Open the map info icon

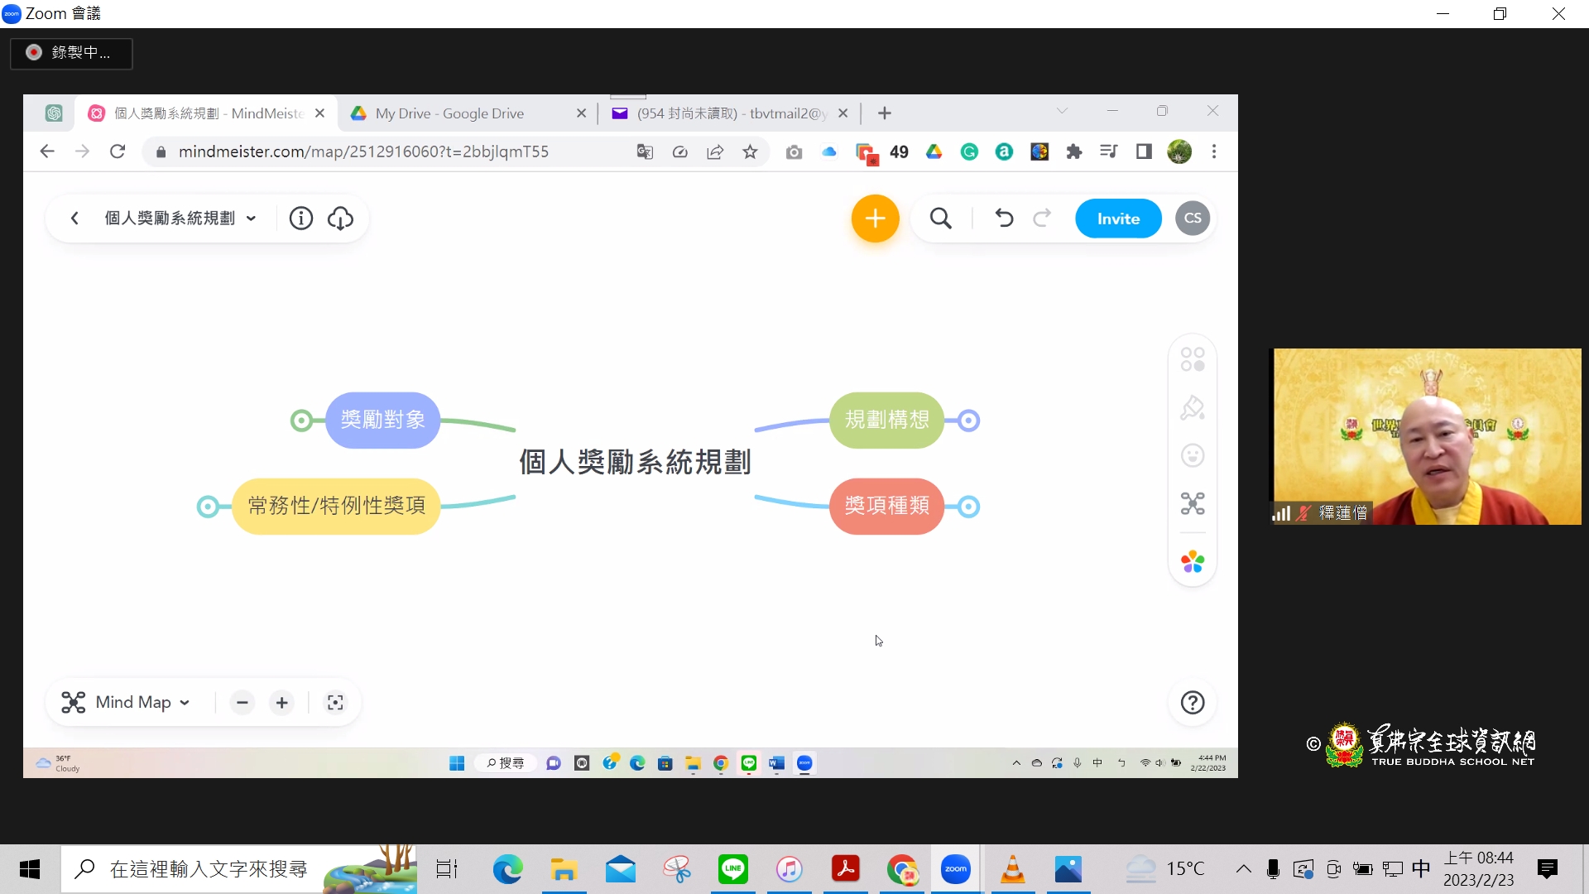[x=300, y=219]
